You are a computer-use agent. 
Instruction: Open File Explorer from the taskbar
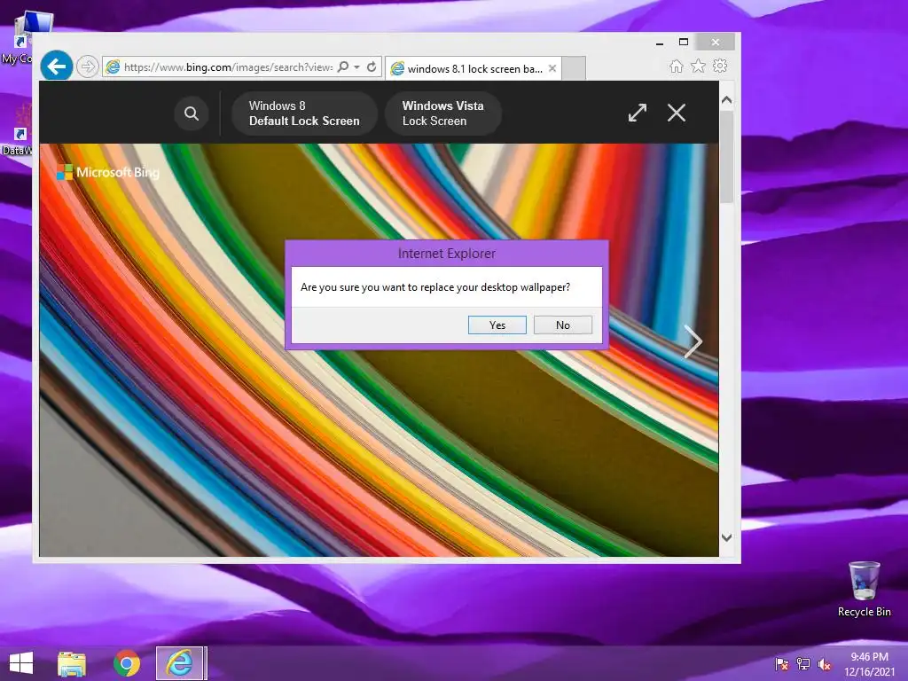pyautogui.click(x=72, y=663)
